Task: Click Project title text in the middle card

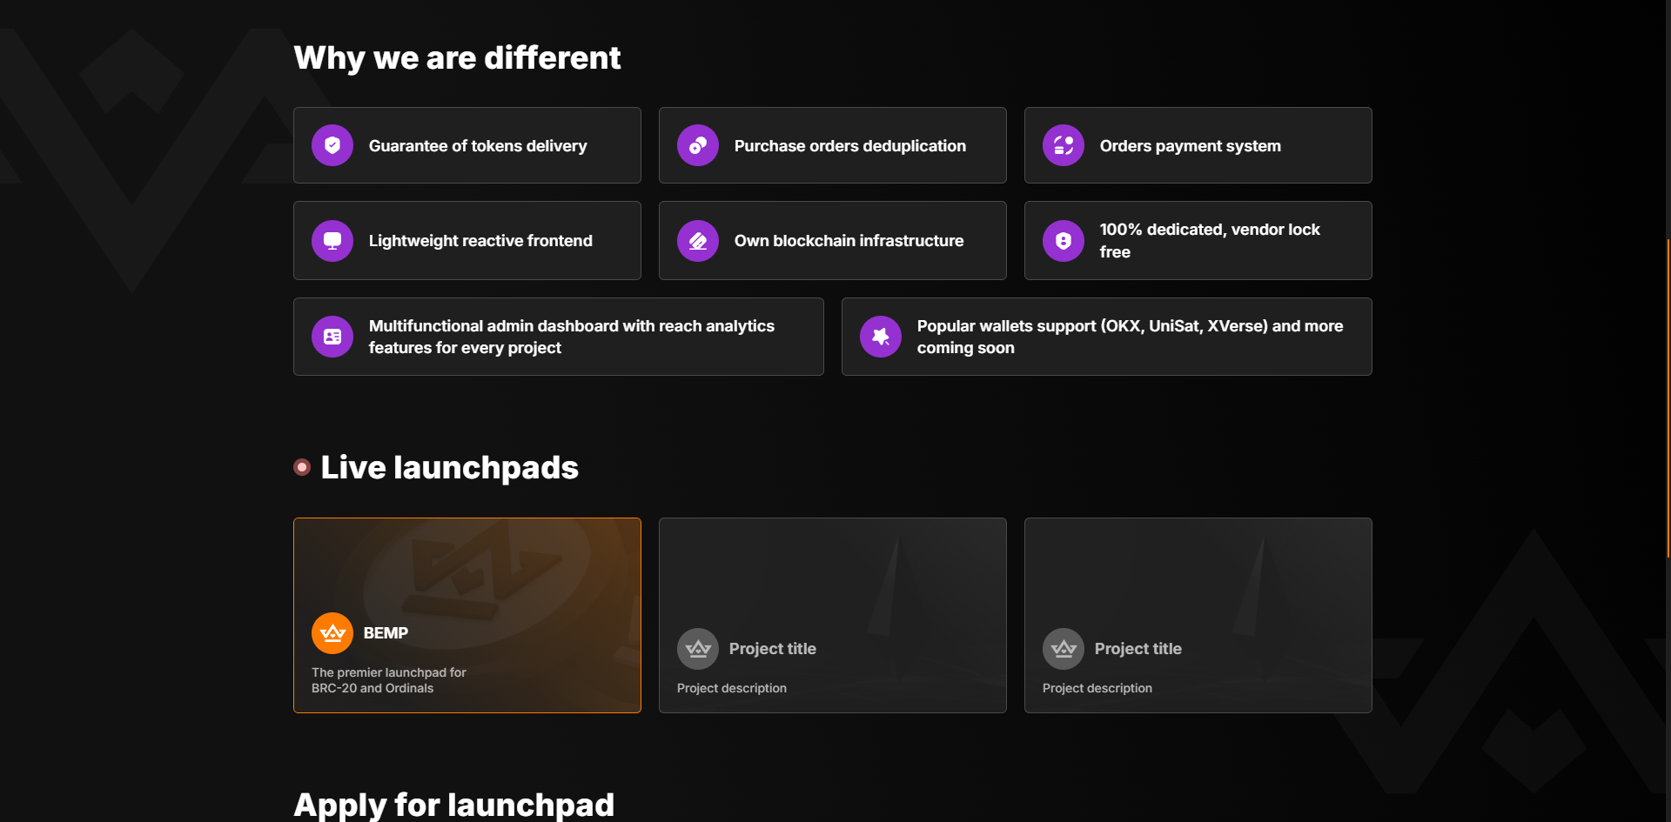Action: coord(773,649)
